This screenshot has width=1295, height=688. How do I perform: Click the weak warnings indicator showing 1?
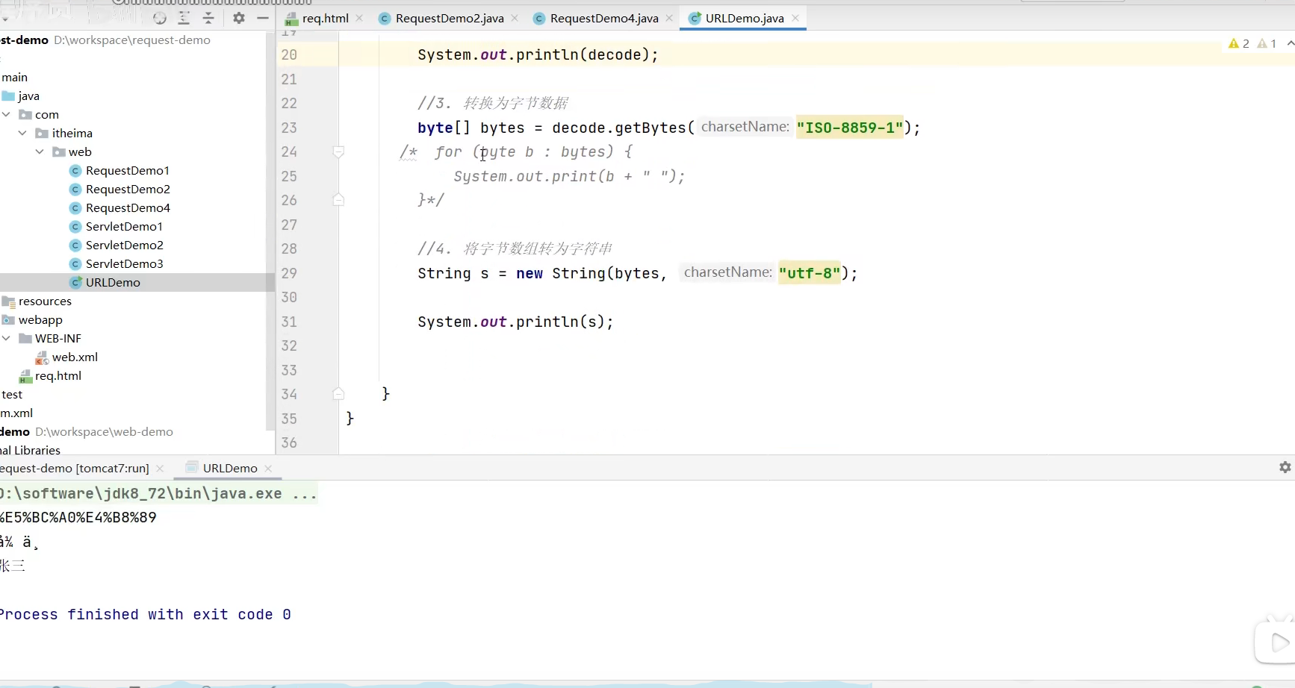pos(1267,43)
